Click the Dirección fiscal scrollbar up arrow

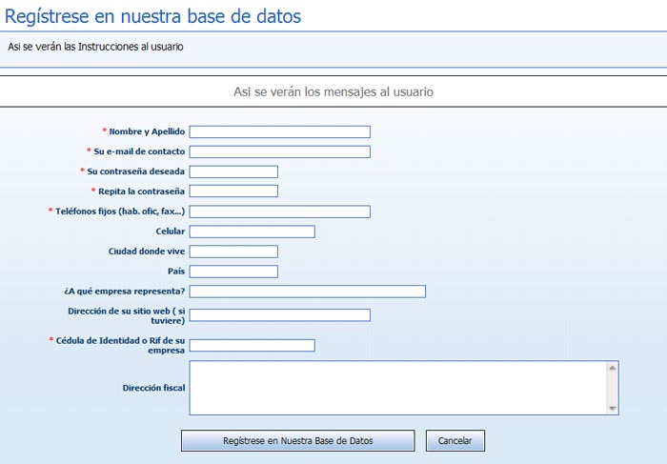613,367
